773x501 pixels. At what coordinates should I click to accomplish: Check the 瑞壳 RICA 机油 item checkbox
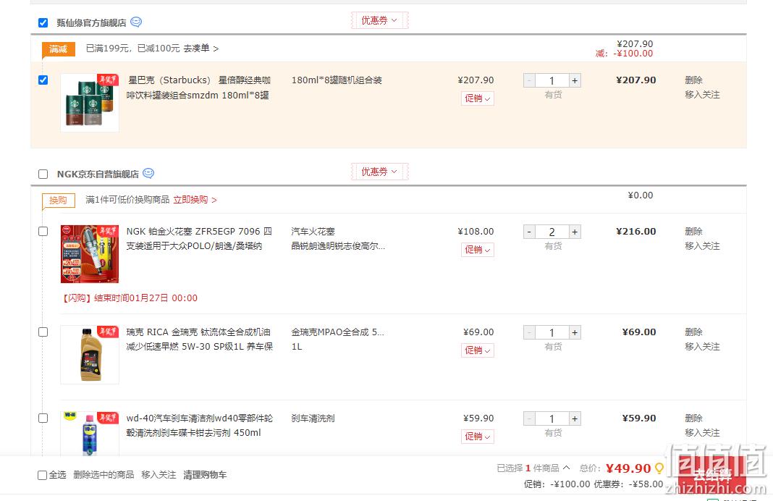[x=43, y=332]
